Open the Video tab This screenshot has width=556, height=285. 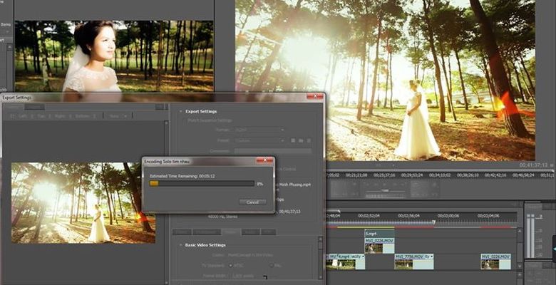tap(231, 232)
